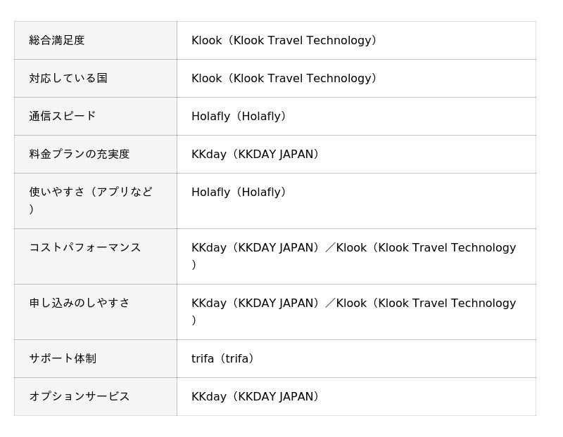Click the オプションサービス label cell
Image resolution: width=563 pixels, height=437 pixels.
[x=80, y=397]
